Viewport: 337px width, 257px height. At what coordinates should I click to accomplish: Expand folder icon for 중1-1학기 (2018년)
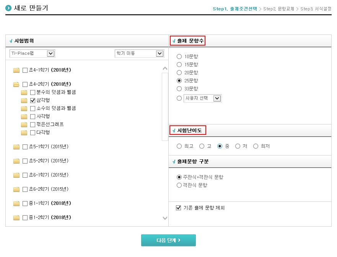pos(16,204)
